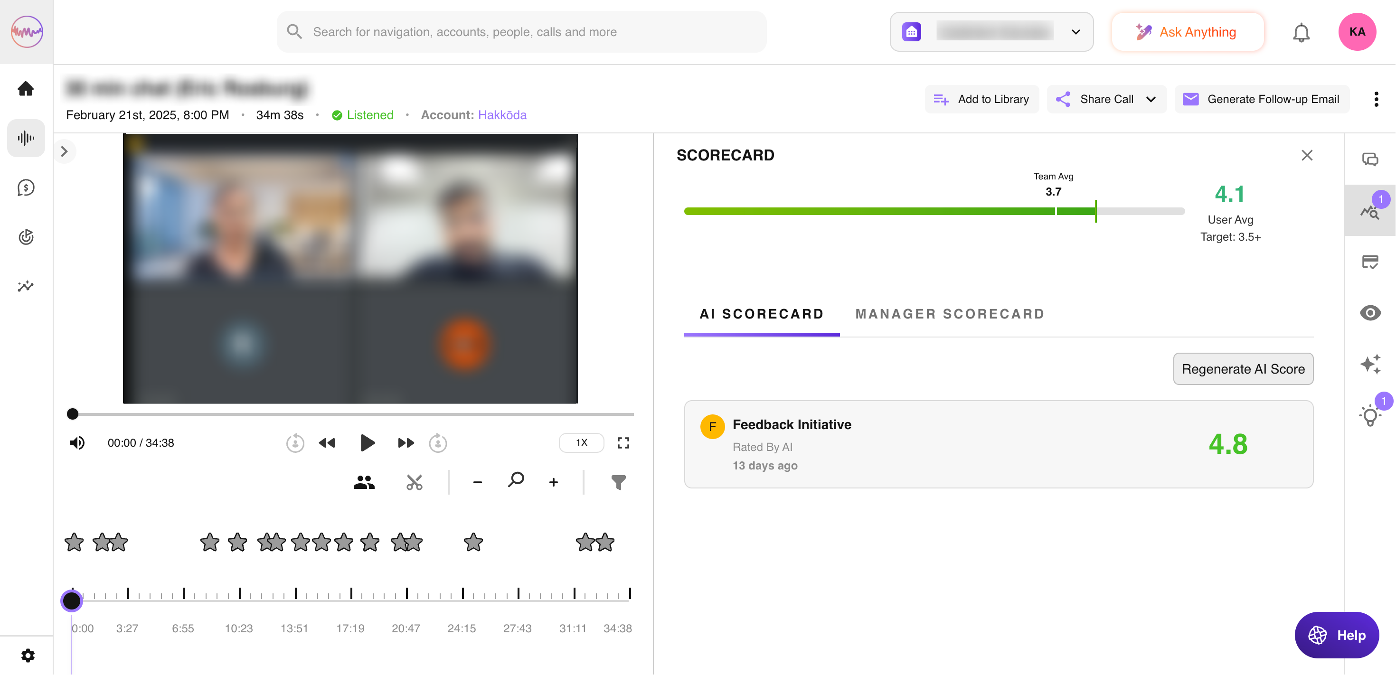Image resolution: width=1396 pixels, height=675 pixels.
Task: Open the deals dollar-bubble sidebar icon
Action: point(26,187)
